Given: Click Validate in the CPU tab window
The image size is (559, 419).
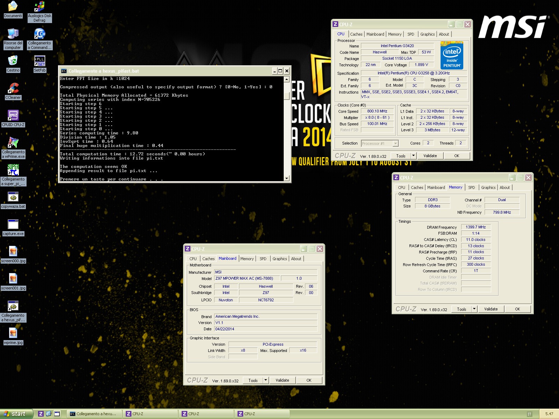Looking at the screenshot, I should (430, 156).
